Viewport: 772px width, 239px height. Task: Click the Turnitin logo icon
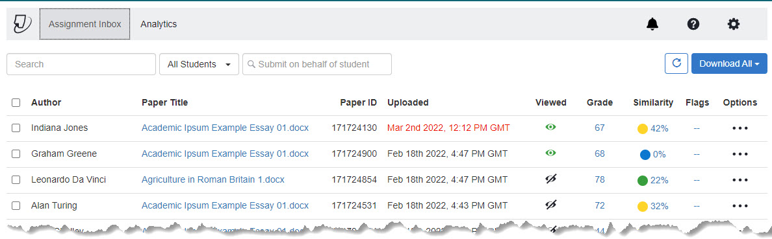coord(23,24)
